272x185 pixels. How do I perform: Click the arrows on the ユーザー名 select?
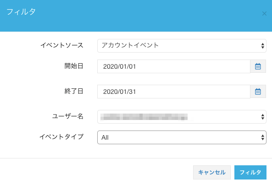click(263, 117)
